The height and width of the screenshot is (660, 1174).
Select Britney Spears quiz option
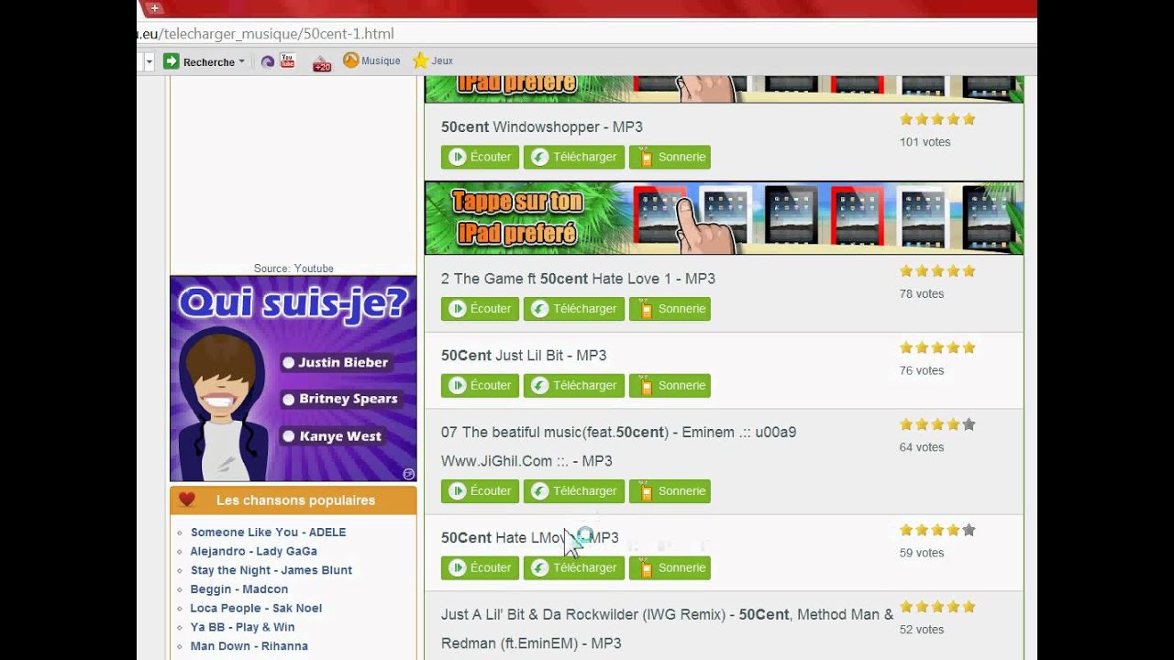click(340, 399)
